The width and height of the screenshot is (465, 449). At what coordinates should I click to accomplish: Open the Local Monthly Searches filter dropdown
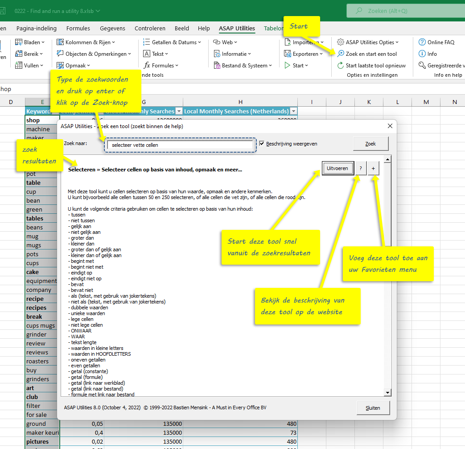[x=294, y=111]
